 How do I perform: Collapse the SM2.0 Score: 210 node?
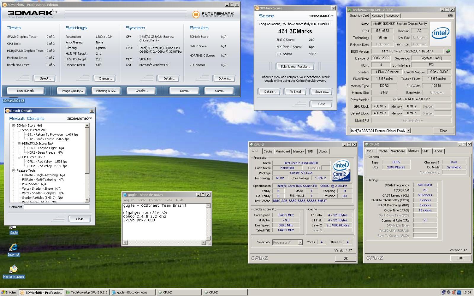coord(19,130)
